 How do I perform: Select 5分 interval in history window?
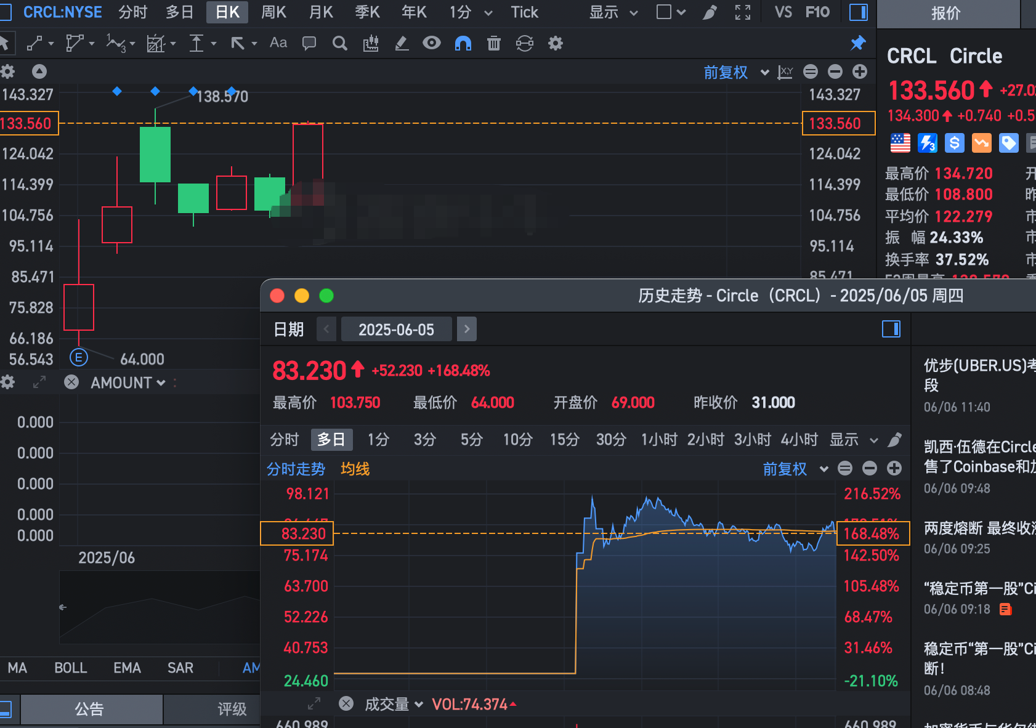[471, 439]
